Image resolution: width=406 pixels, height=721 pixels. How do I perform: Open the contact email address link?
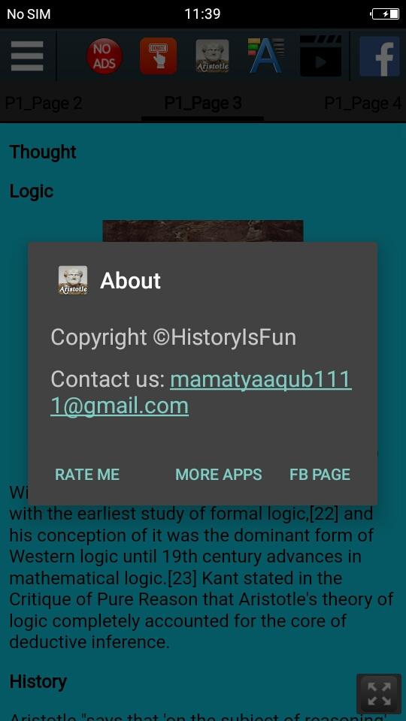(201, 393)
